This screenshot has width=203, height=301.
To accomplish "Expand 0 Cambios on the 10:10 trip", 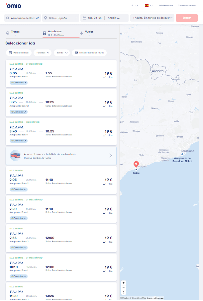I will click(x=19, y=276).
